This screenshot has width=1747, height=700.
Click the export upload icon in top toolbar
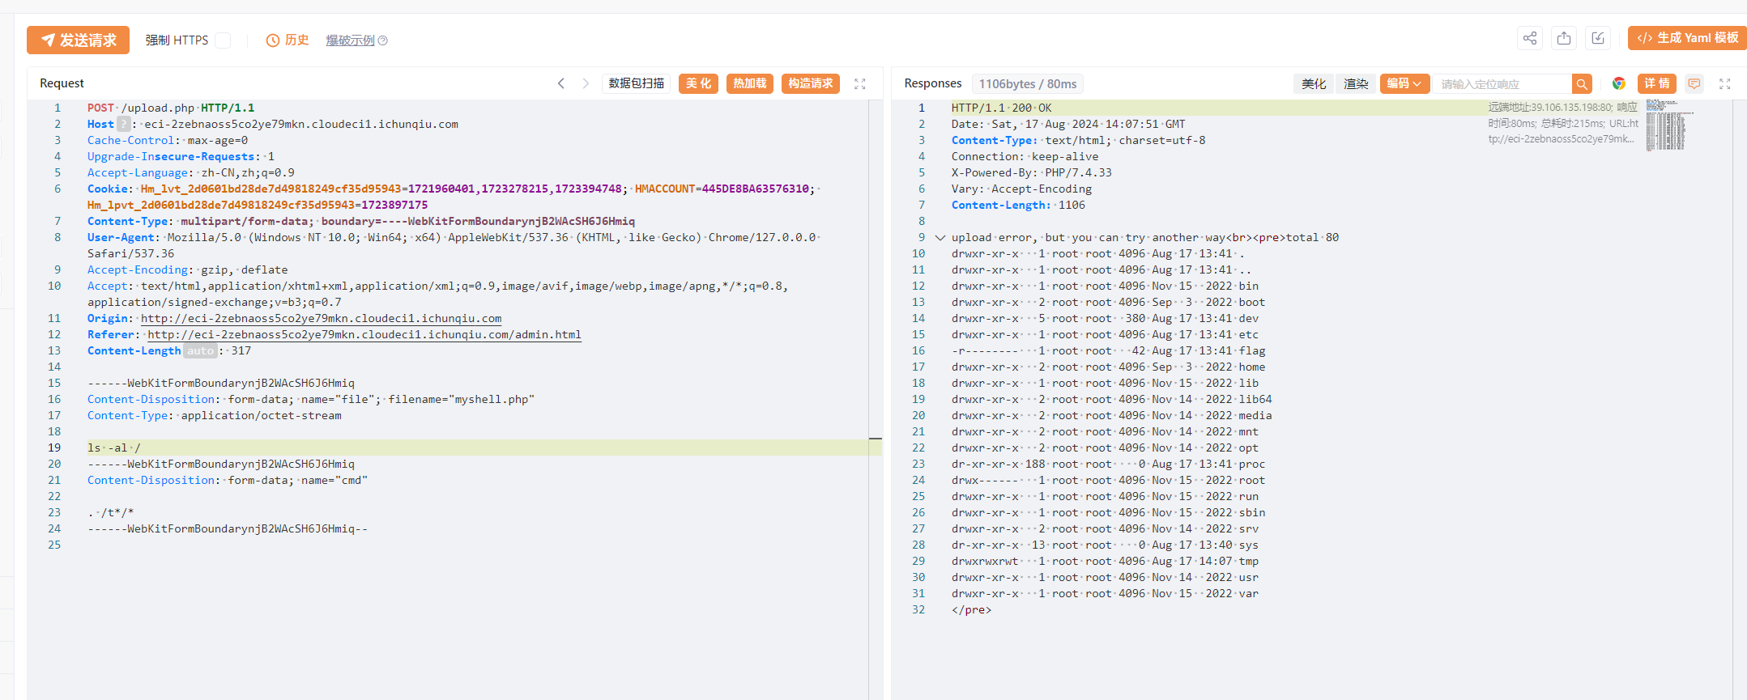[1564, 38]
